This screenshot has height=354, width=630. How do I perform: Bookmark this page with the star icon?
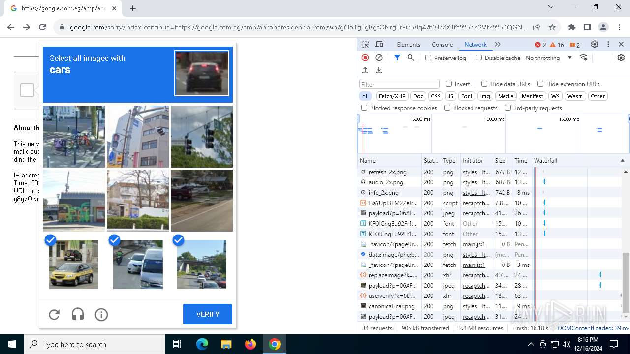(552, 27)
